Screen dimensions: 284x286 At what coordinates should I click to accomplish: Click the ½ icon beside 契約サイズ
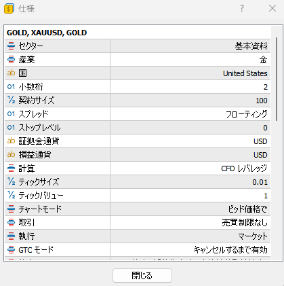tap(11, 100)
